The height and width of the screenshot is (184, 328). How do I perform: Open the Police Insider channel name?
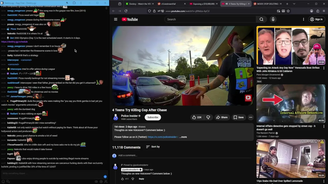(129, 116)
